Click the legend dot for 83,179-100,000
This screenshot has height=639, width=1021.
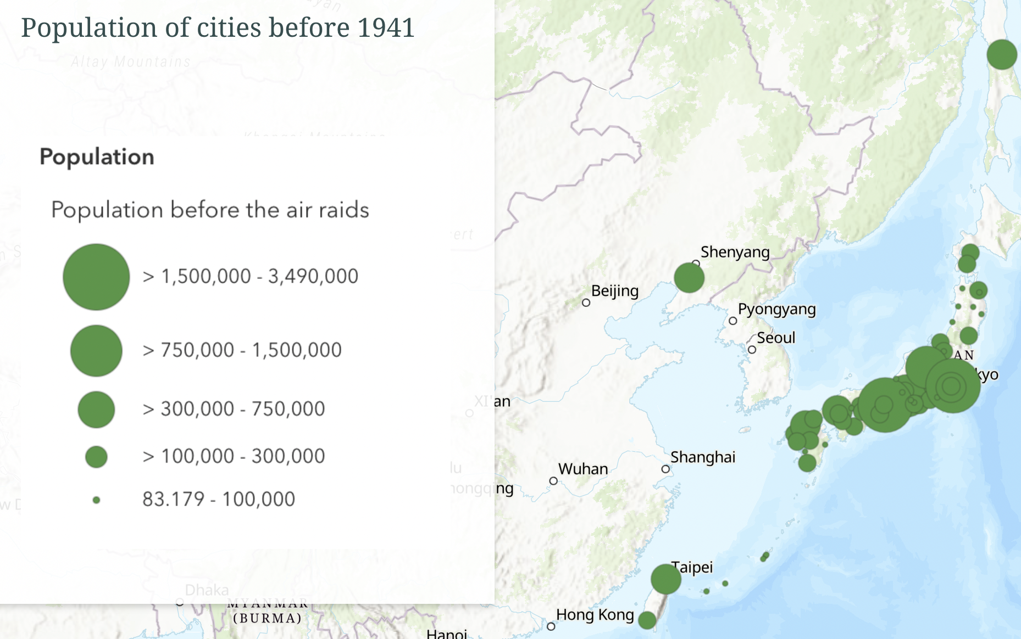pyautogui.click(x=96, y=500)
